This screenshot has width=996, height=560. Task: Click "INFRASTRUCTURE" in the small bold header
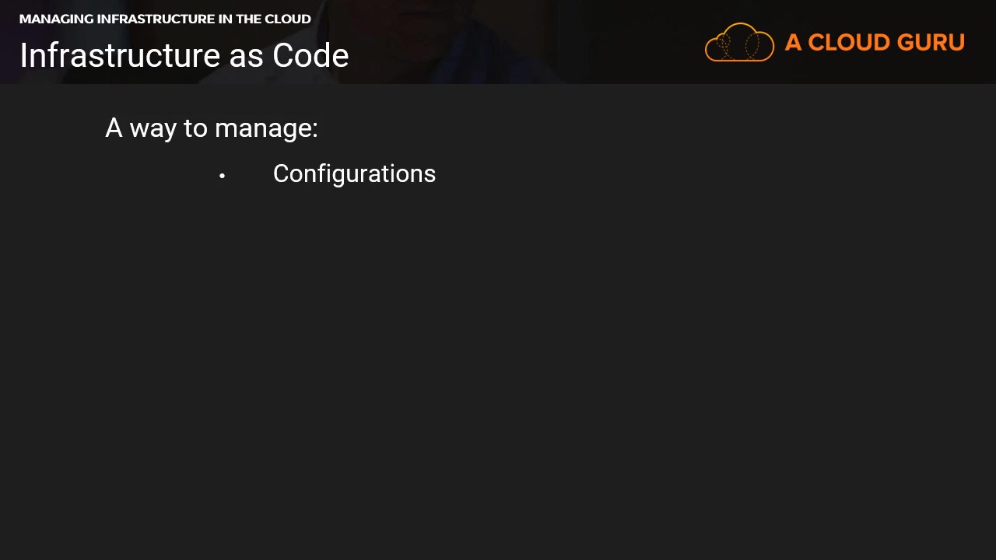click(x=156, y=19)
